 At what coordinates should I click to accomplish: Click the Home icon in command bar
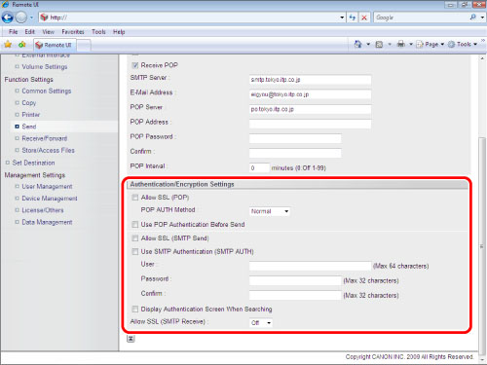pos(358,44)
